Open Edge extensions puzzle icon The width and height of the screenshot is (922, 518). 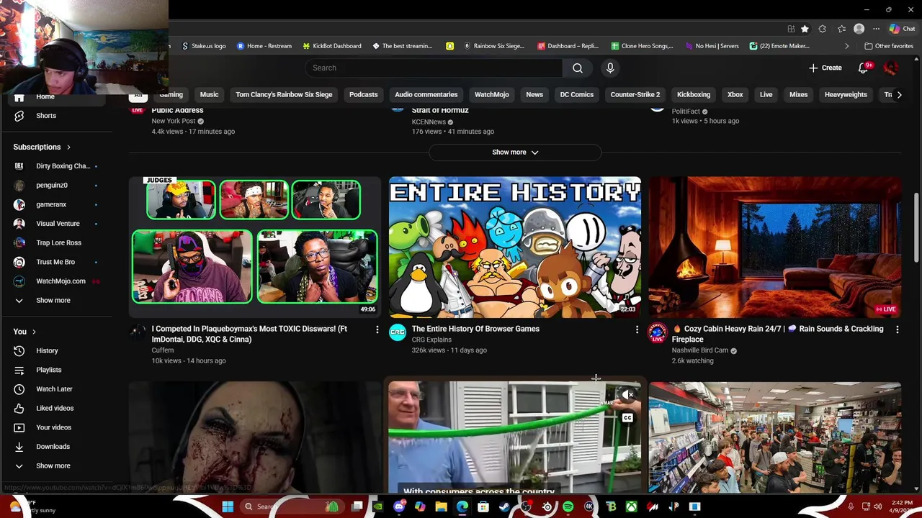coord(823,29)
